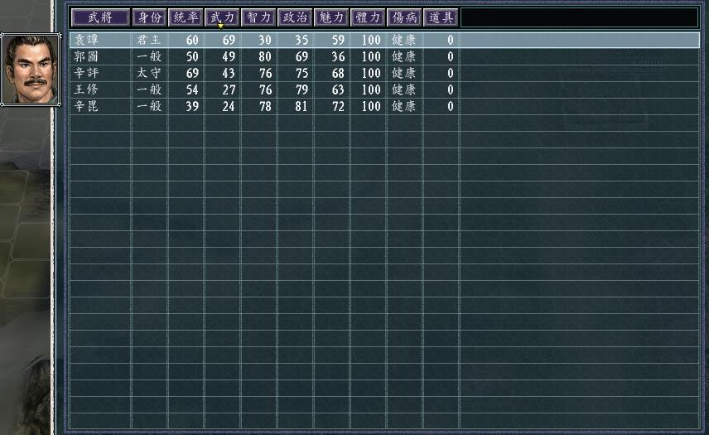Click 魅力 value 72 of 辛毘

(x=338, y=106)
